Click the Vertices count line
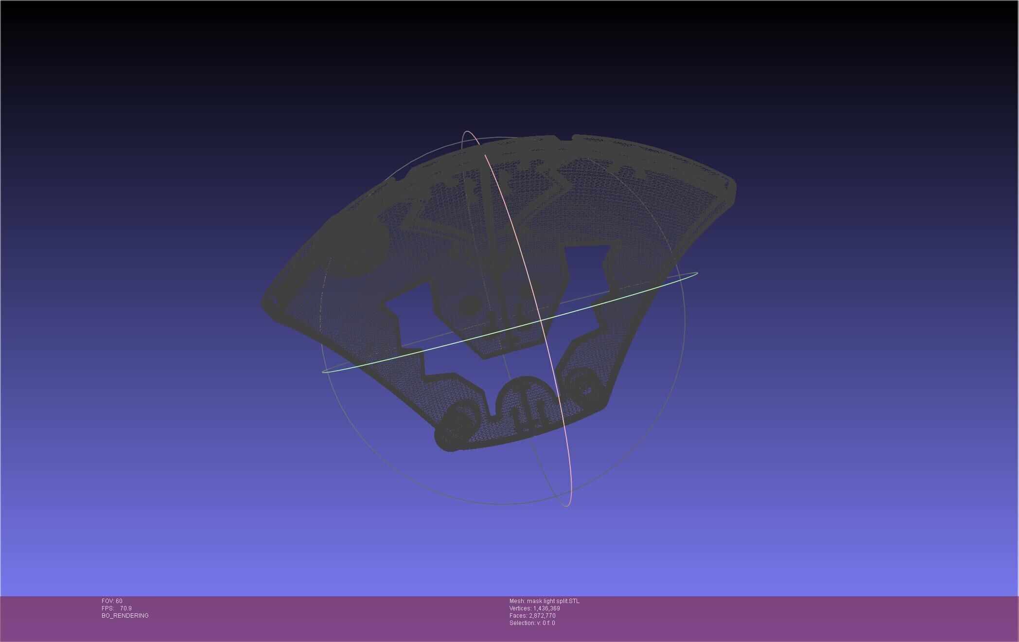 pyautogui.click(x=534, y=608)
